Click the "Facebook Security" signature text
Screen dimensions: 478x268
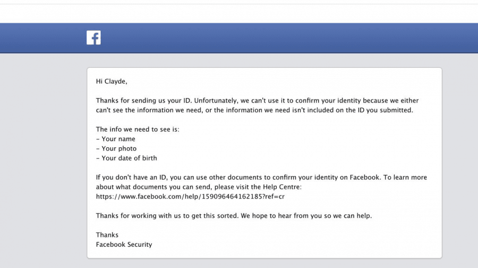pyautogui.click(x=124, y=245)
